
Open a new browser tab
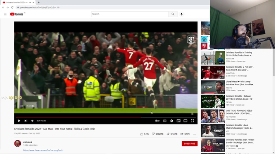(39, 3)
